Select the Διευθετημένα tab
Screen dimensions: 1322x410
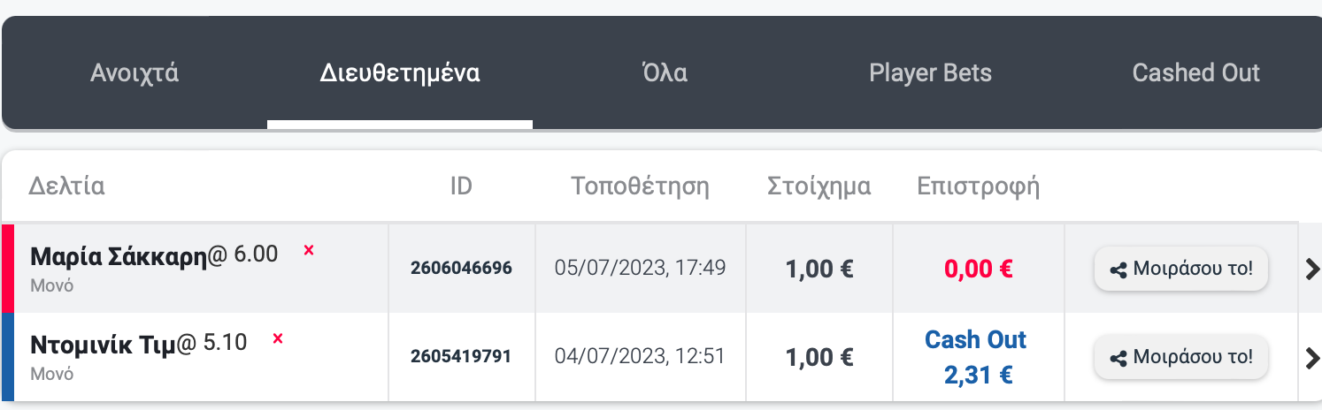[x=400, y=72]
